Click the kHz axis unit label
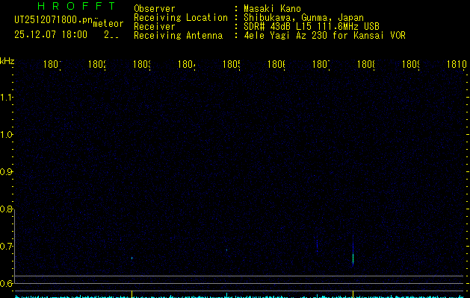The height and width of the screenshot is (298, 470). pyautogui.click(x=7, y=60)
